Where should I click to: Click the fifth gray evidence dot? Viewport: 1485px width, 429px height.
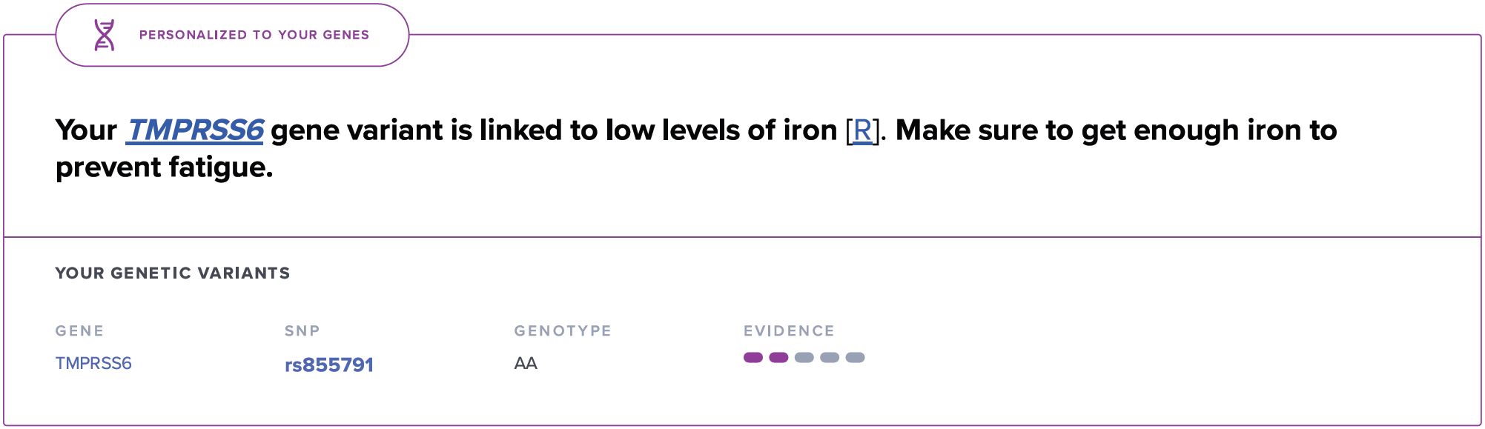pos(856,358)
